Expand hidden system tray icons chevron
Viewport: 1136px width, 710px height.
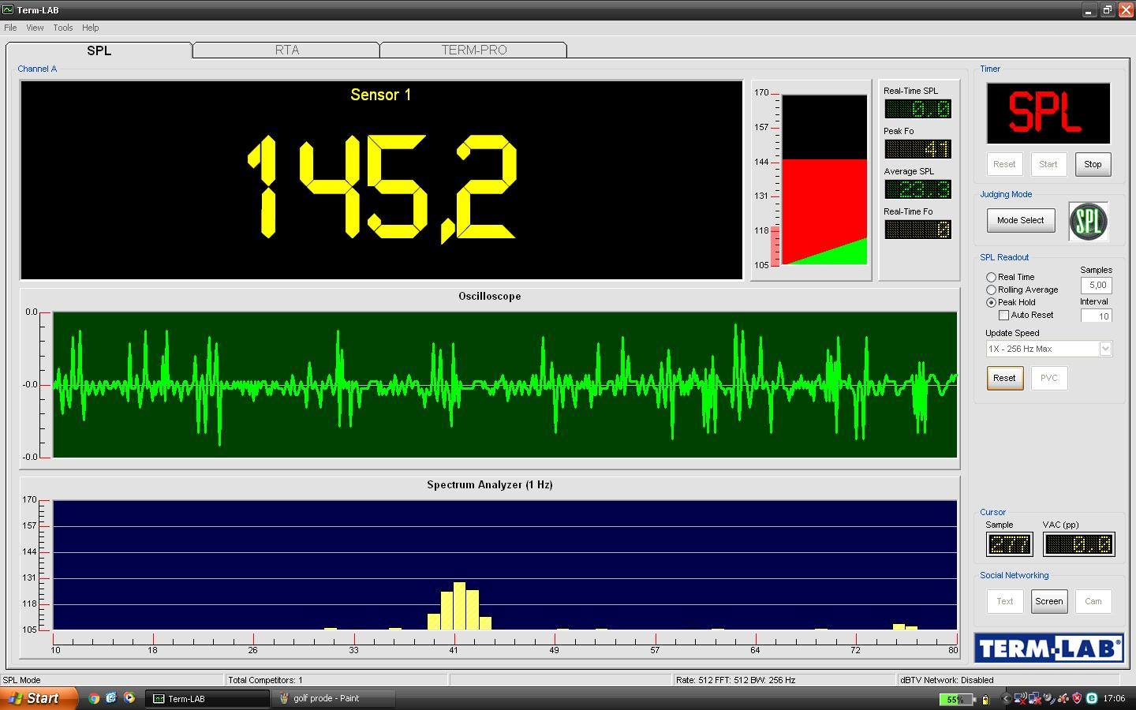(1006, 698)
